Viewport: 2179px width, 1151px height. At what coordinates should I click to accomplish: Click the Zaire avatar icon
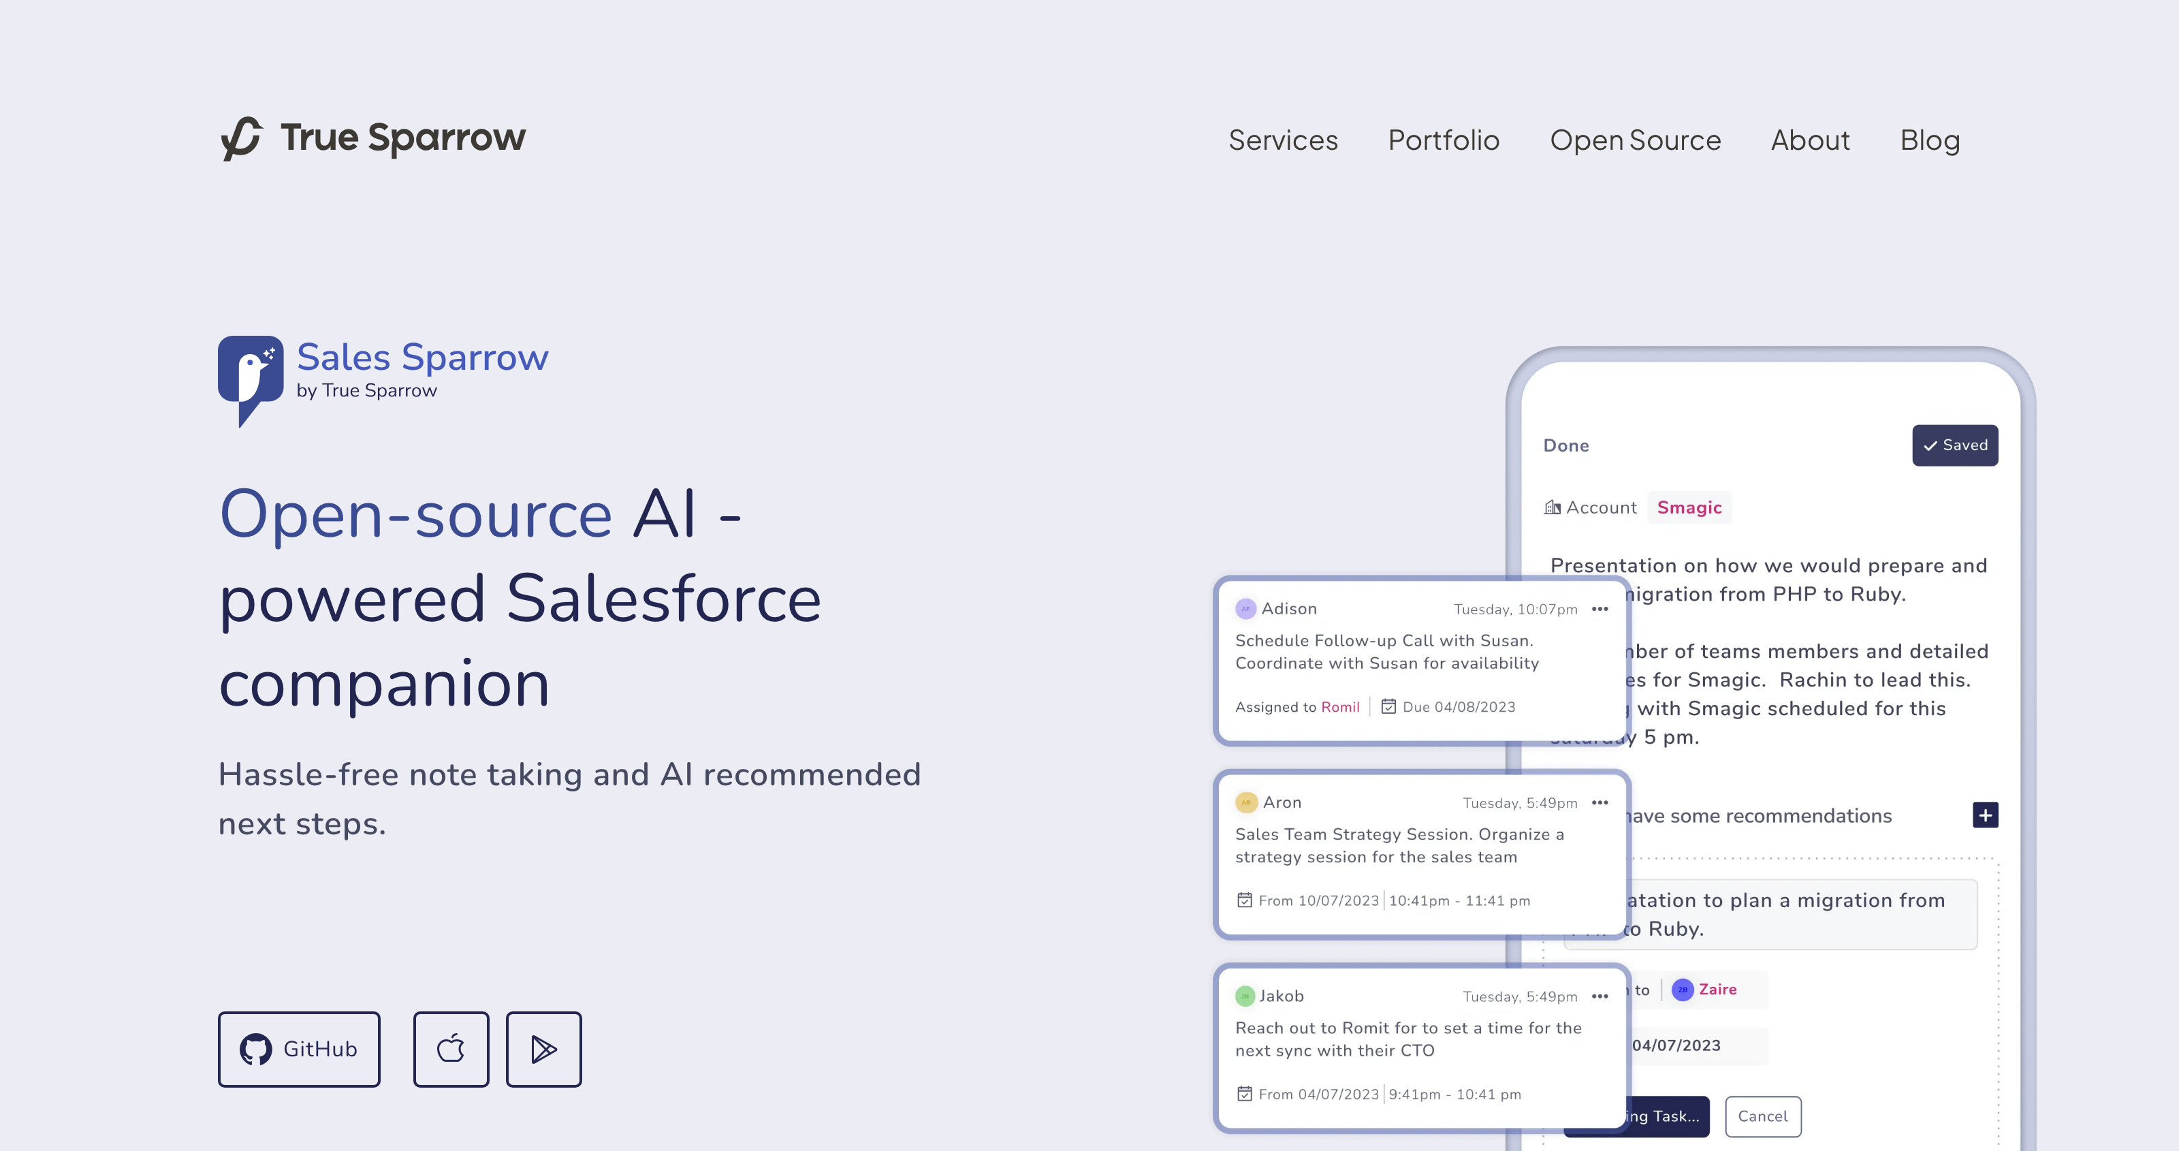(x=1683, y=990)
